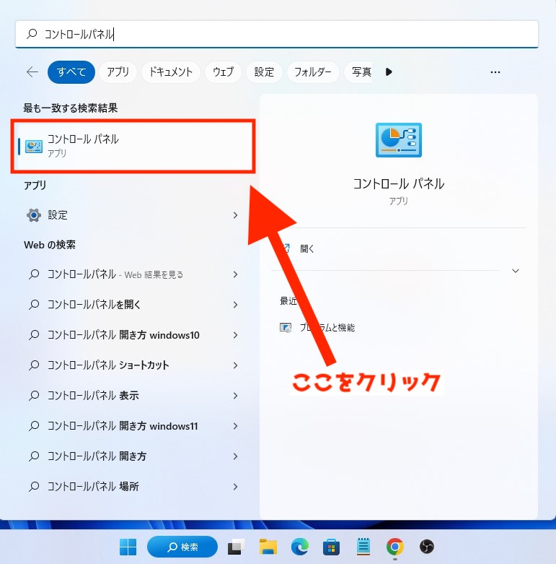Screen dimensions: 556x564
Task: Expand chevron for Web 結果を見る suggestion
Action: 235,274
